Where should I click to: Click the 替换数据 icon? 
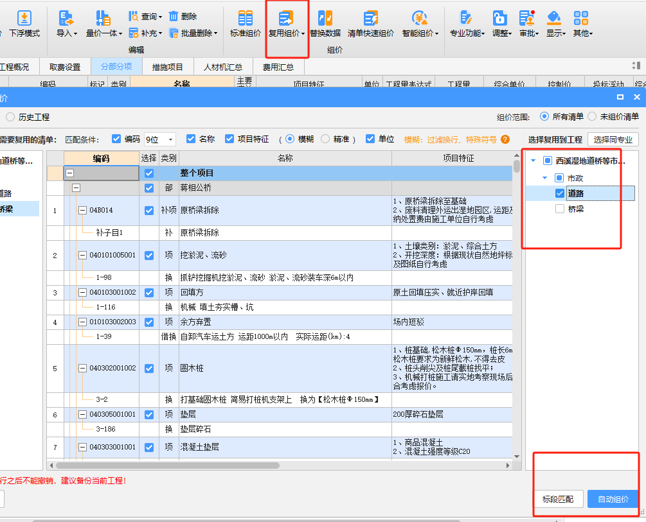pos(325,19)
